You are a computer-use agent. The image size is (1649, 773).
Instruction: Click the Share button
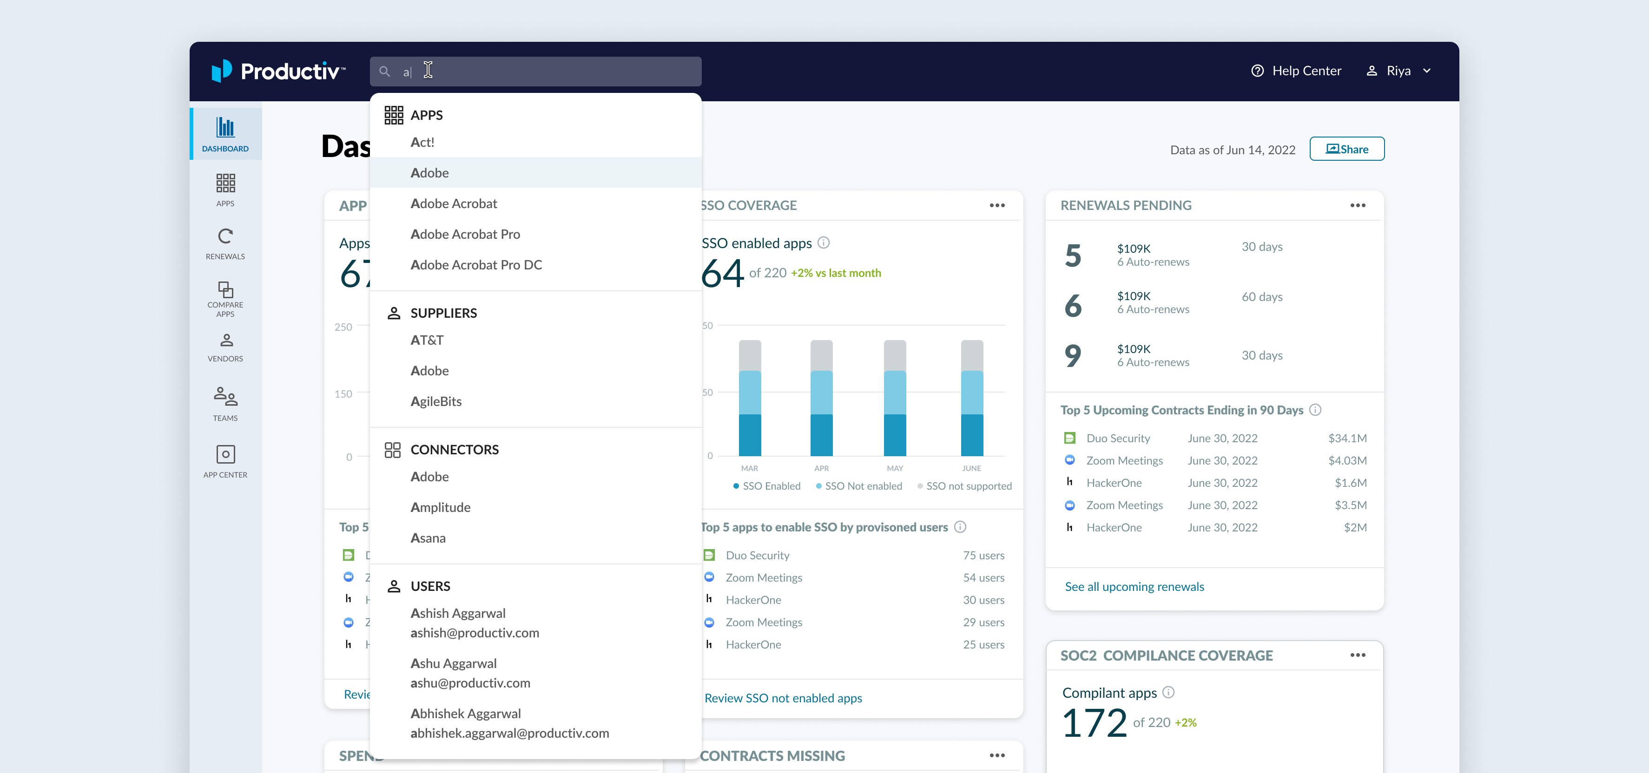click(1347, 149)
